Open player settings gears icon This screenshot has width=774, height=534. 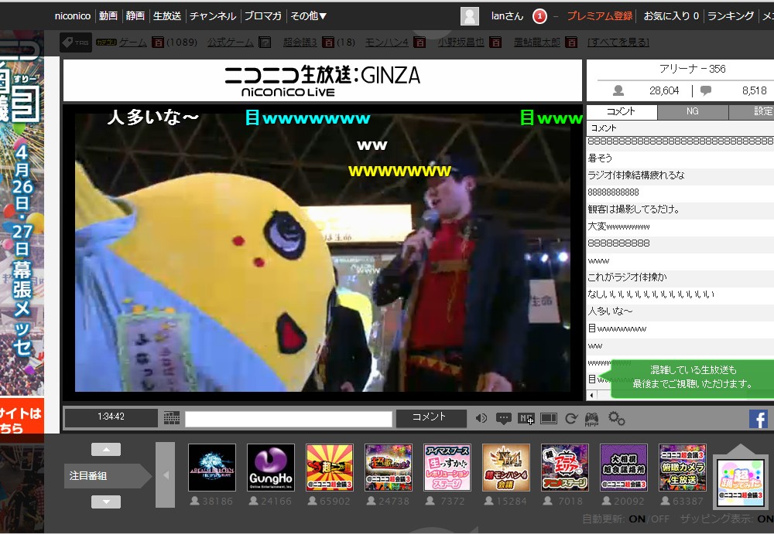[x=617, y=419]
